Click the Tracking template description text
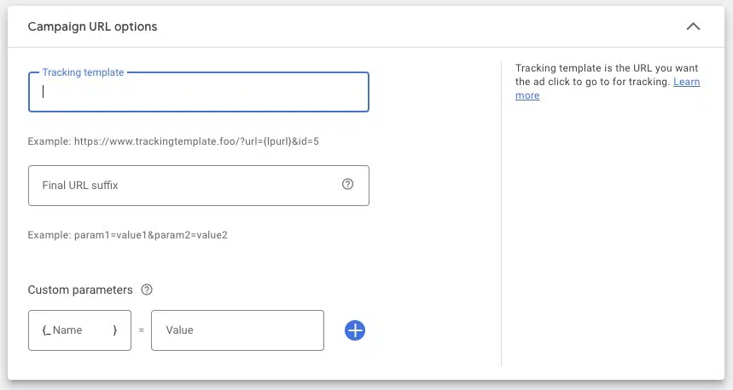This screenshot has width=733, height=390. point(607,82)
